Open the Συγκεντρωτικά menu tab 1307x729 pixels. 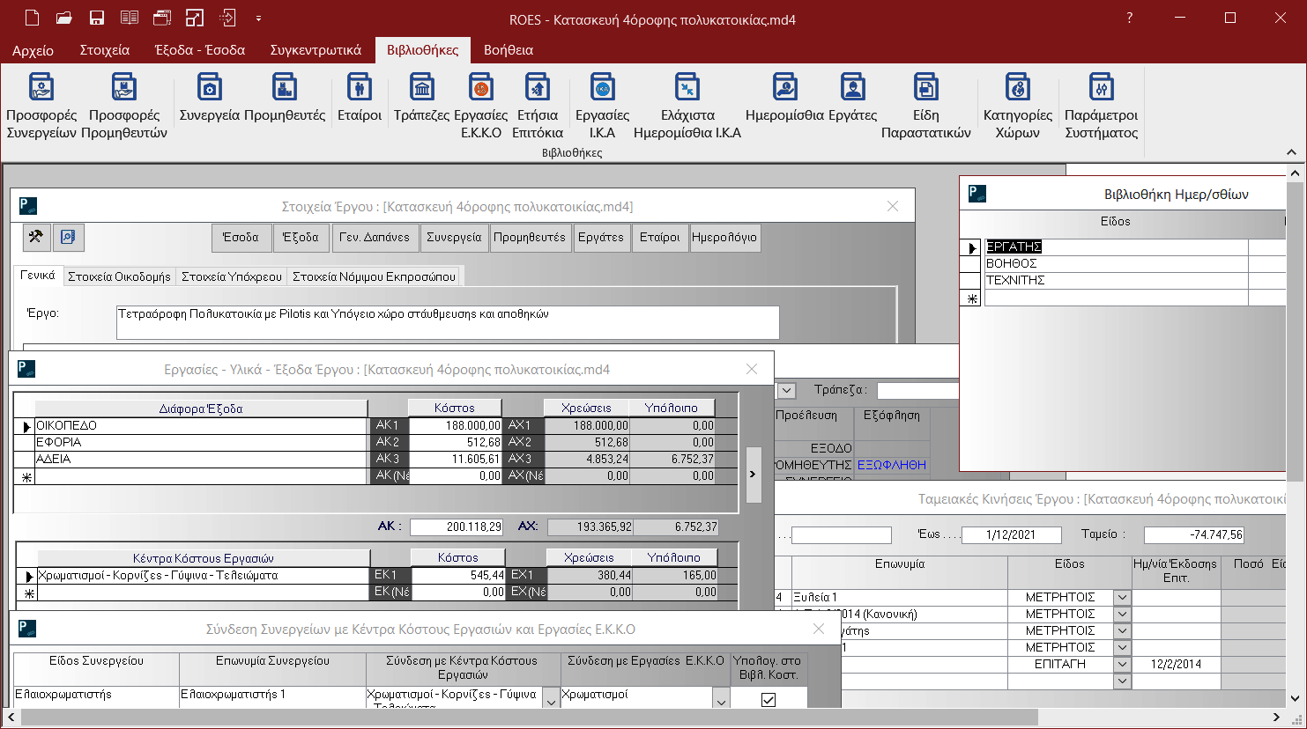click(x=316, y=50)
